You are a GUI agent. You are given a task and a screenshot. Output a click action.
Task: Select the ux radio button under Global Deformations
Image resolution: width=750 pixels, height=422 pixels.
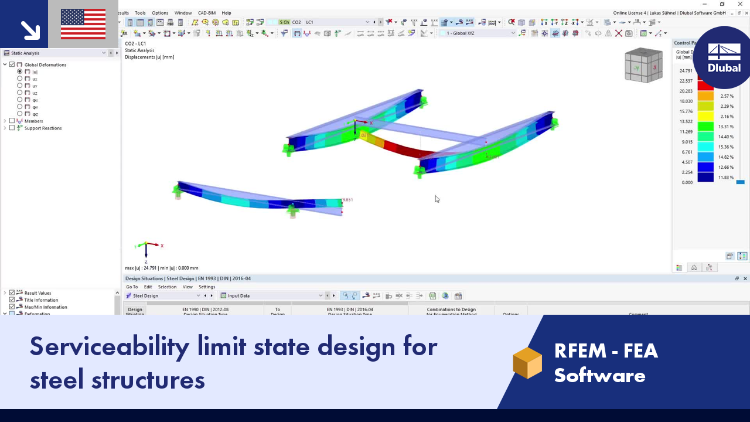click(19, 79)
